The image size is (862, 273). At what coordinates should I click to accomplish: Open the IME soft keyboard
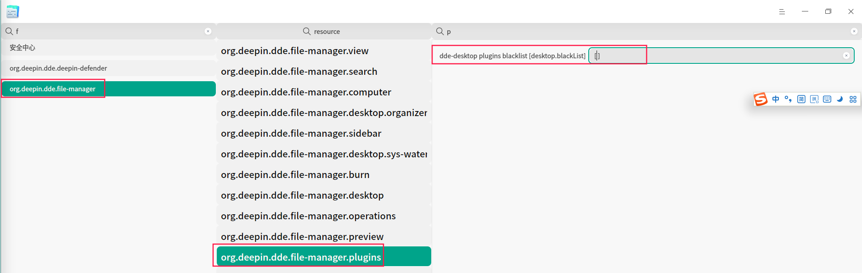[827, 99]
